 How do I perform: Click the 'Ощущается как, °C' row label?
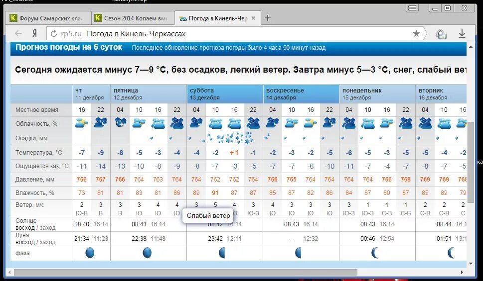[x=42, y=166]
